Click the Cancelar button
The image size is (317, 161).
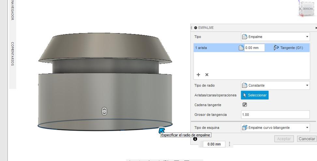pos(307,139)
